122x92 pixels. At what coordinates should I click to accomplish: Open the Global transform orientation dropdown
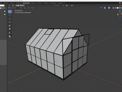pyautogui.click(x=58, y=6)
